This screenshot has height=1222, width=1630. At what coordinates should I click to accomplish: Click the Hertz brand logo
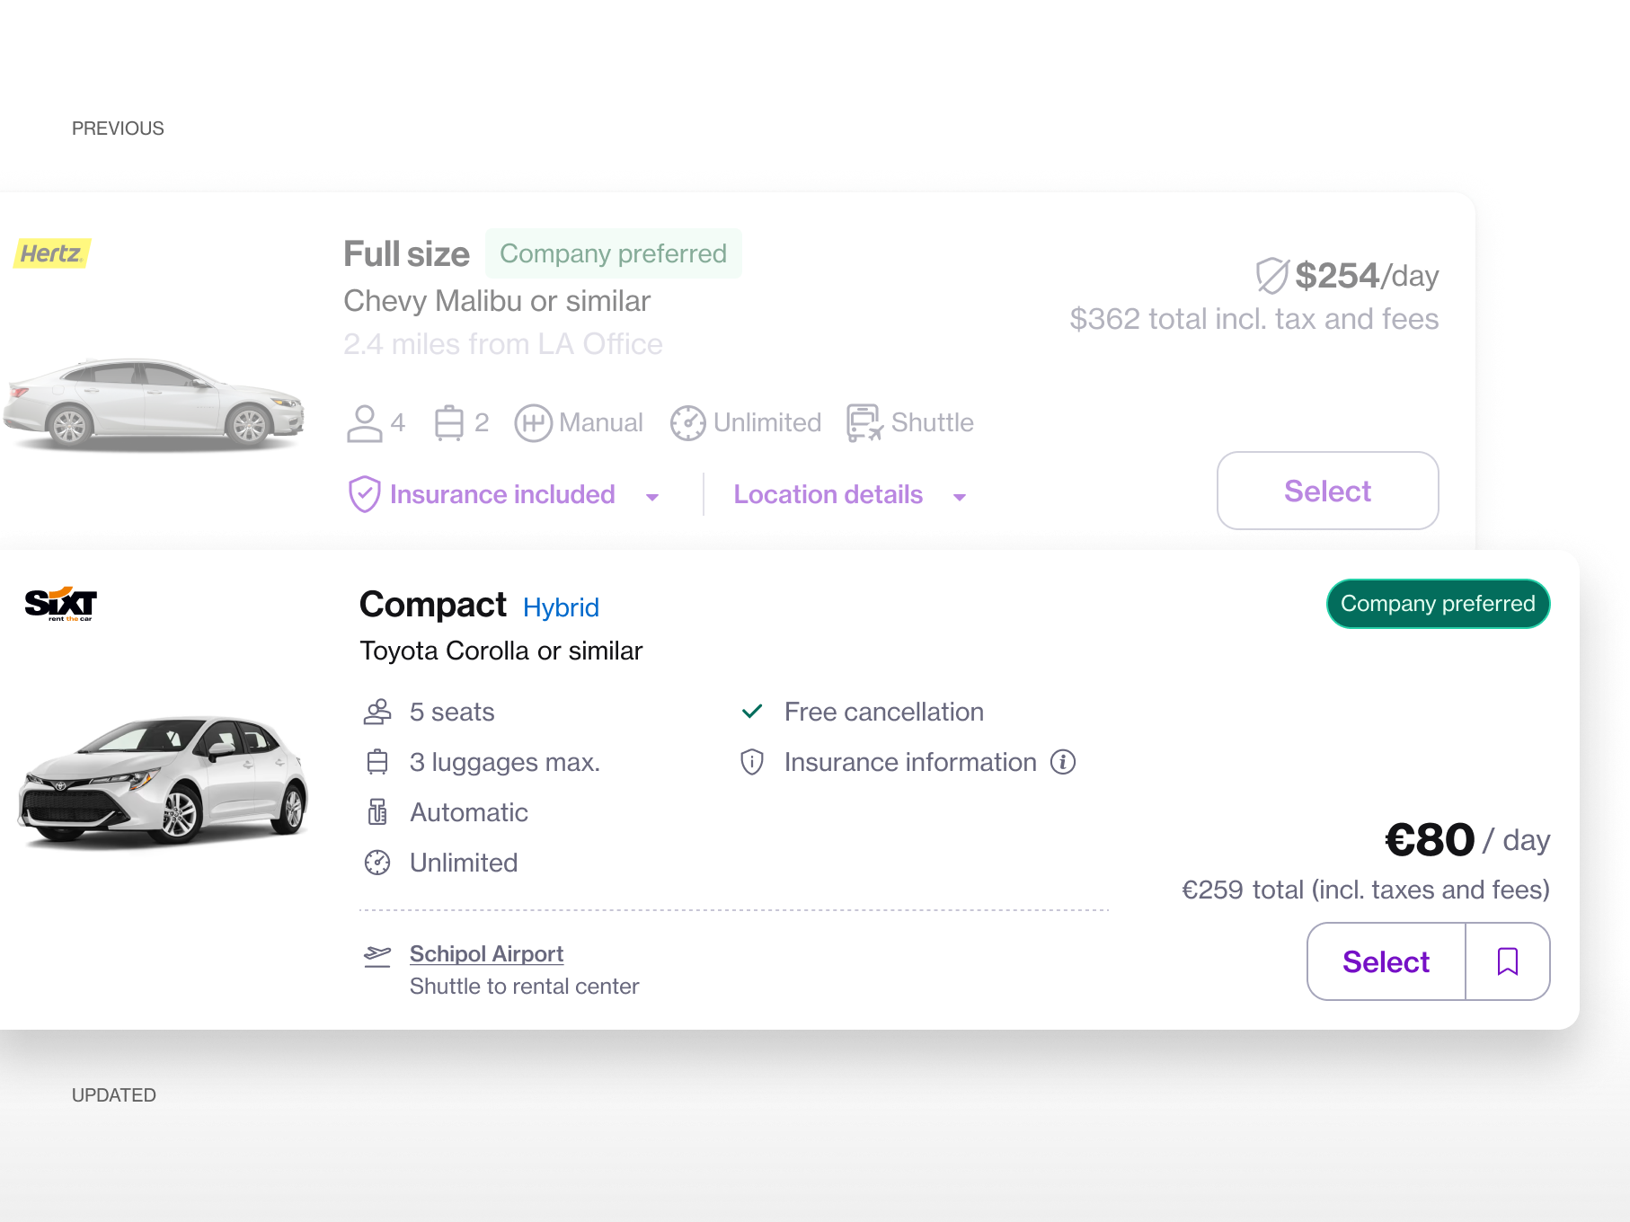[51, 253]
